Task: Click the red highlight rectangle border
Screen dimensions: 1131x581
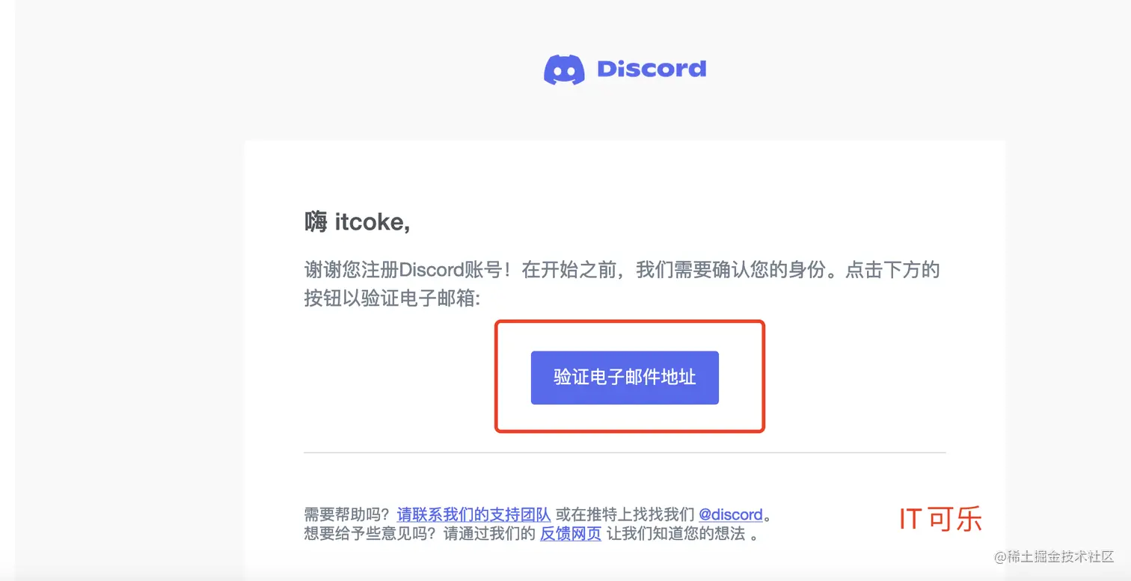Action: pyautogui.click(x=497, y=376)
